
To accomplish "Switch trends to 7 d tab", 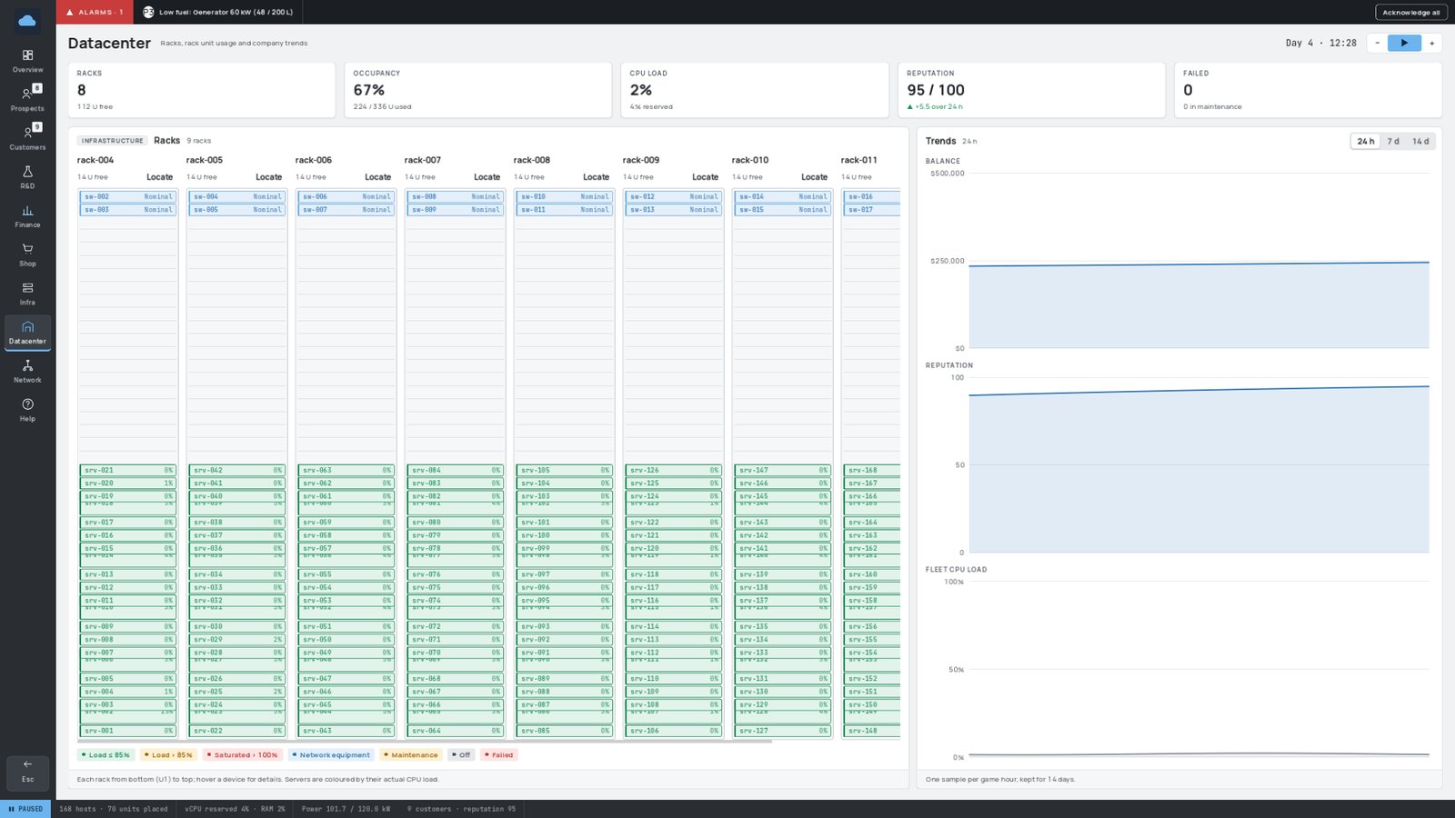I will click(1393, 141).
